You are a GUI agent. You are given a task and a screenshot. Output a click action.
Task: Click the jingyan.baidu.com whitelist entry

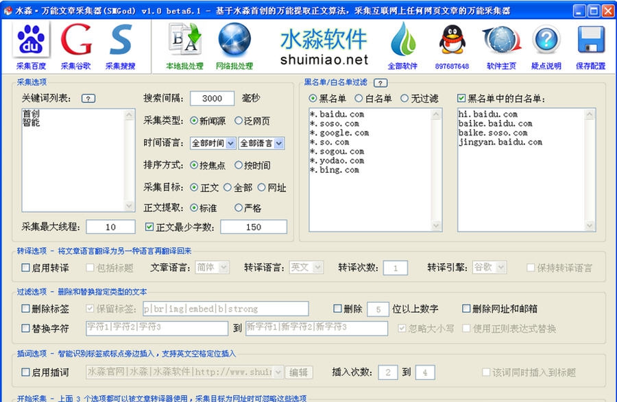tap(500, 142)
